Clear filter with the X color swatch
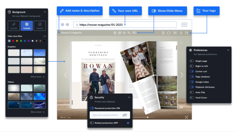Viewport: 237px width, 132px height. click(9, 41)
